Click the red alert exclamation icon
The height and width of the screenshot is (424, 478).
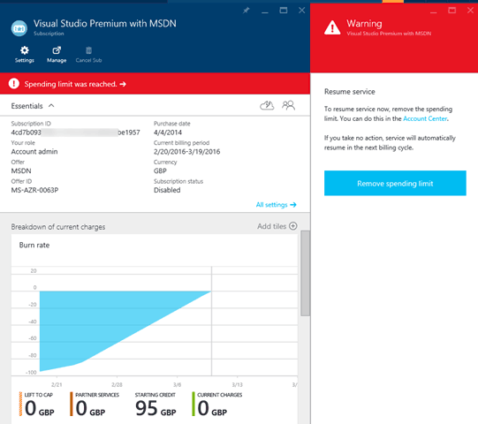point(14,84)
